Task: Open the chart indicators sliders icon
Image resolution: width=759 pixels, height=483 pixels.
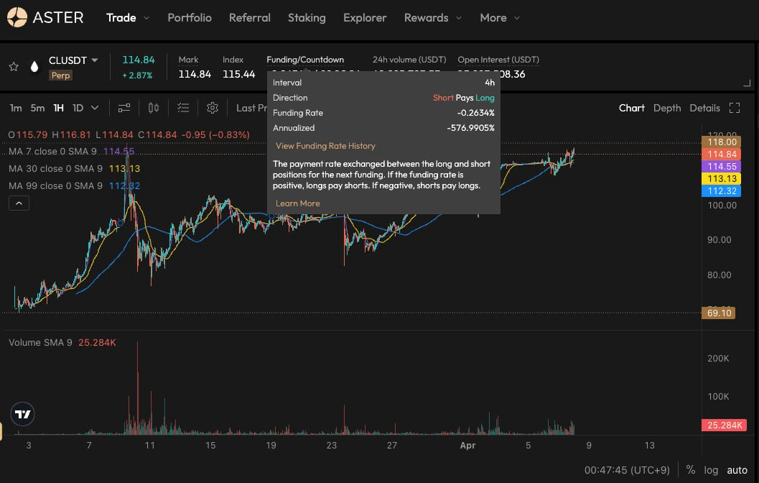Action: [x=124, y=108]
